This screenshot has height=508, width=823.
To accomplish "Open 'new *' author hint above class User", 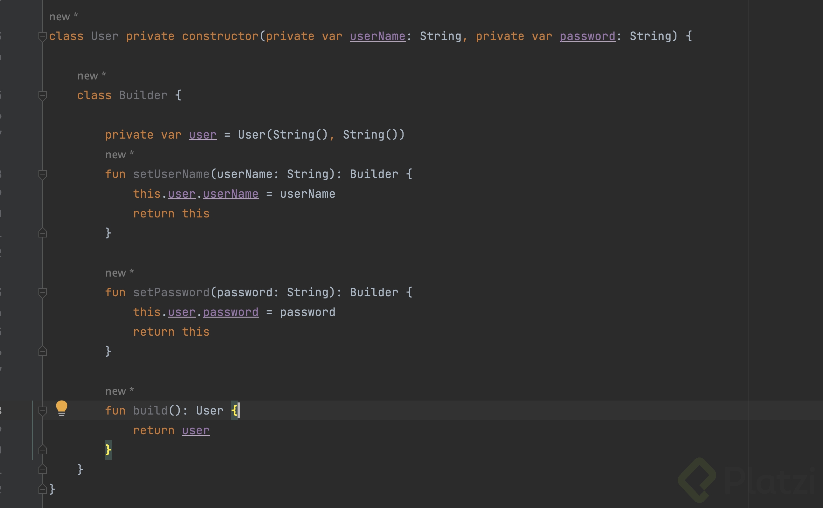I will click(63, 17).
